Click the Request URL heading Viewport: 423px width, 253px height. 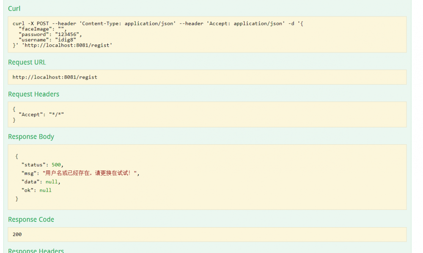tap(27, 62)
